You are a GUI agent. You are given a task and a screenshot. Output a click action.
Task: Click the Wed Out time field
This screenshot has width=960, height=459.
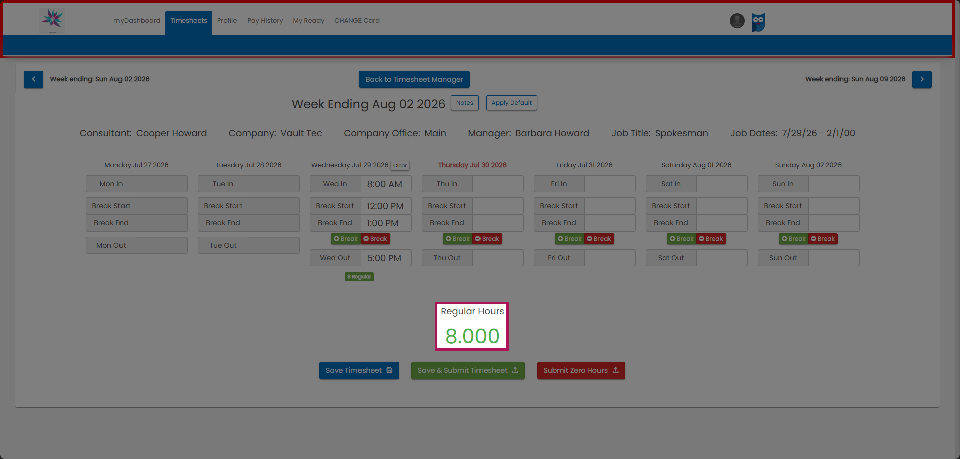pos(386,258)
